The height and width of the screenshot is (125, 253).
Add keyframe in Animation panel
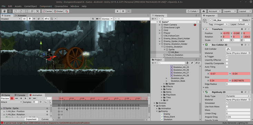pyautogui.click(x=45, y=102)
